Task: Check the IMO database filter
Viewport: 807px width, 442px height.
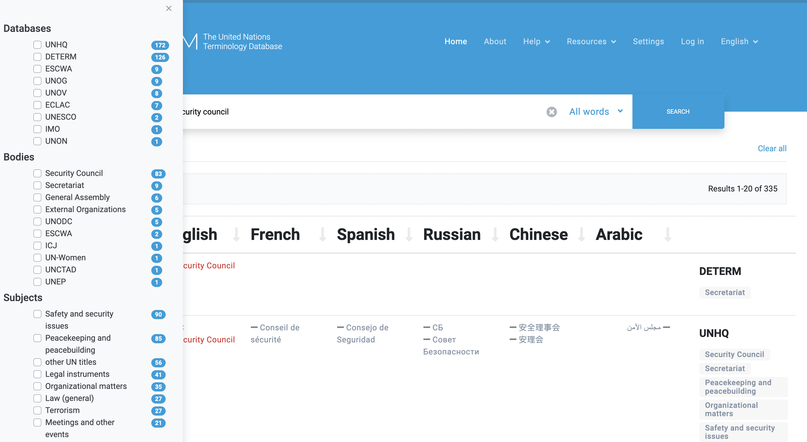Action: click(37, 129)
